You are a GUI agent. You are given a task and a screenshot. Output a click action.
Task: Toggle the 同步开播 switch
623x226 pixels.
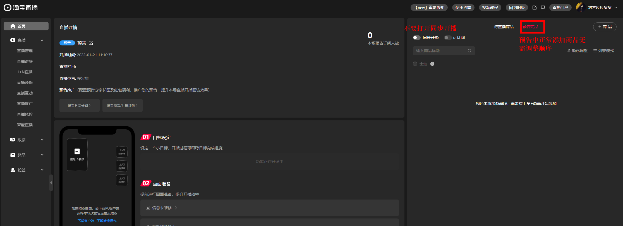click(416, 38)
